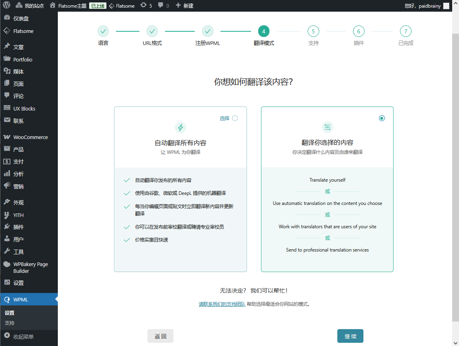Open WooCommerce icon in the sidebar
This screenshot has width=459, height=346.
[7, 137]
